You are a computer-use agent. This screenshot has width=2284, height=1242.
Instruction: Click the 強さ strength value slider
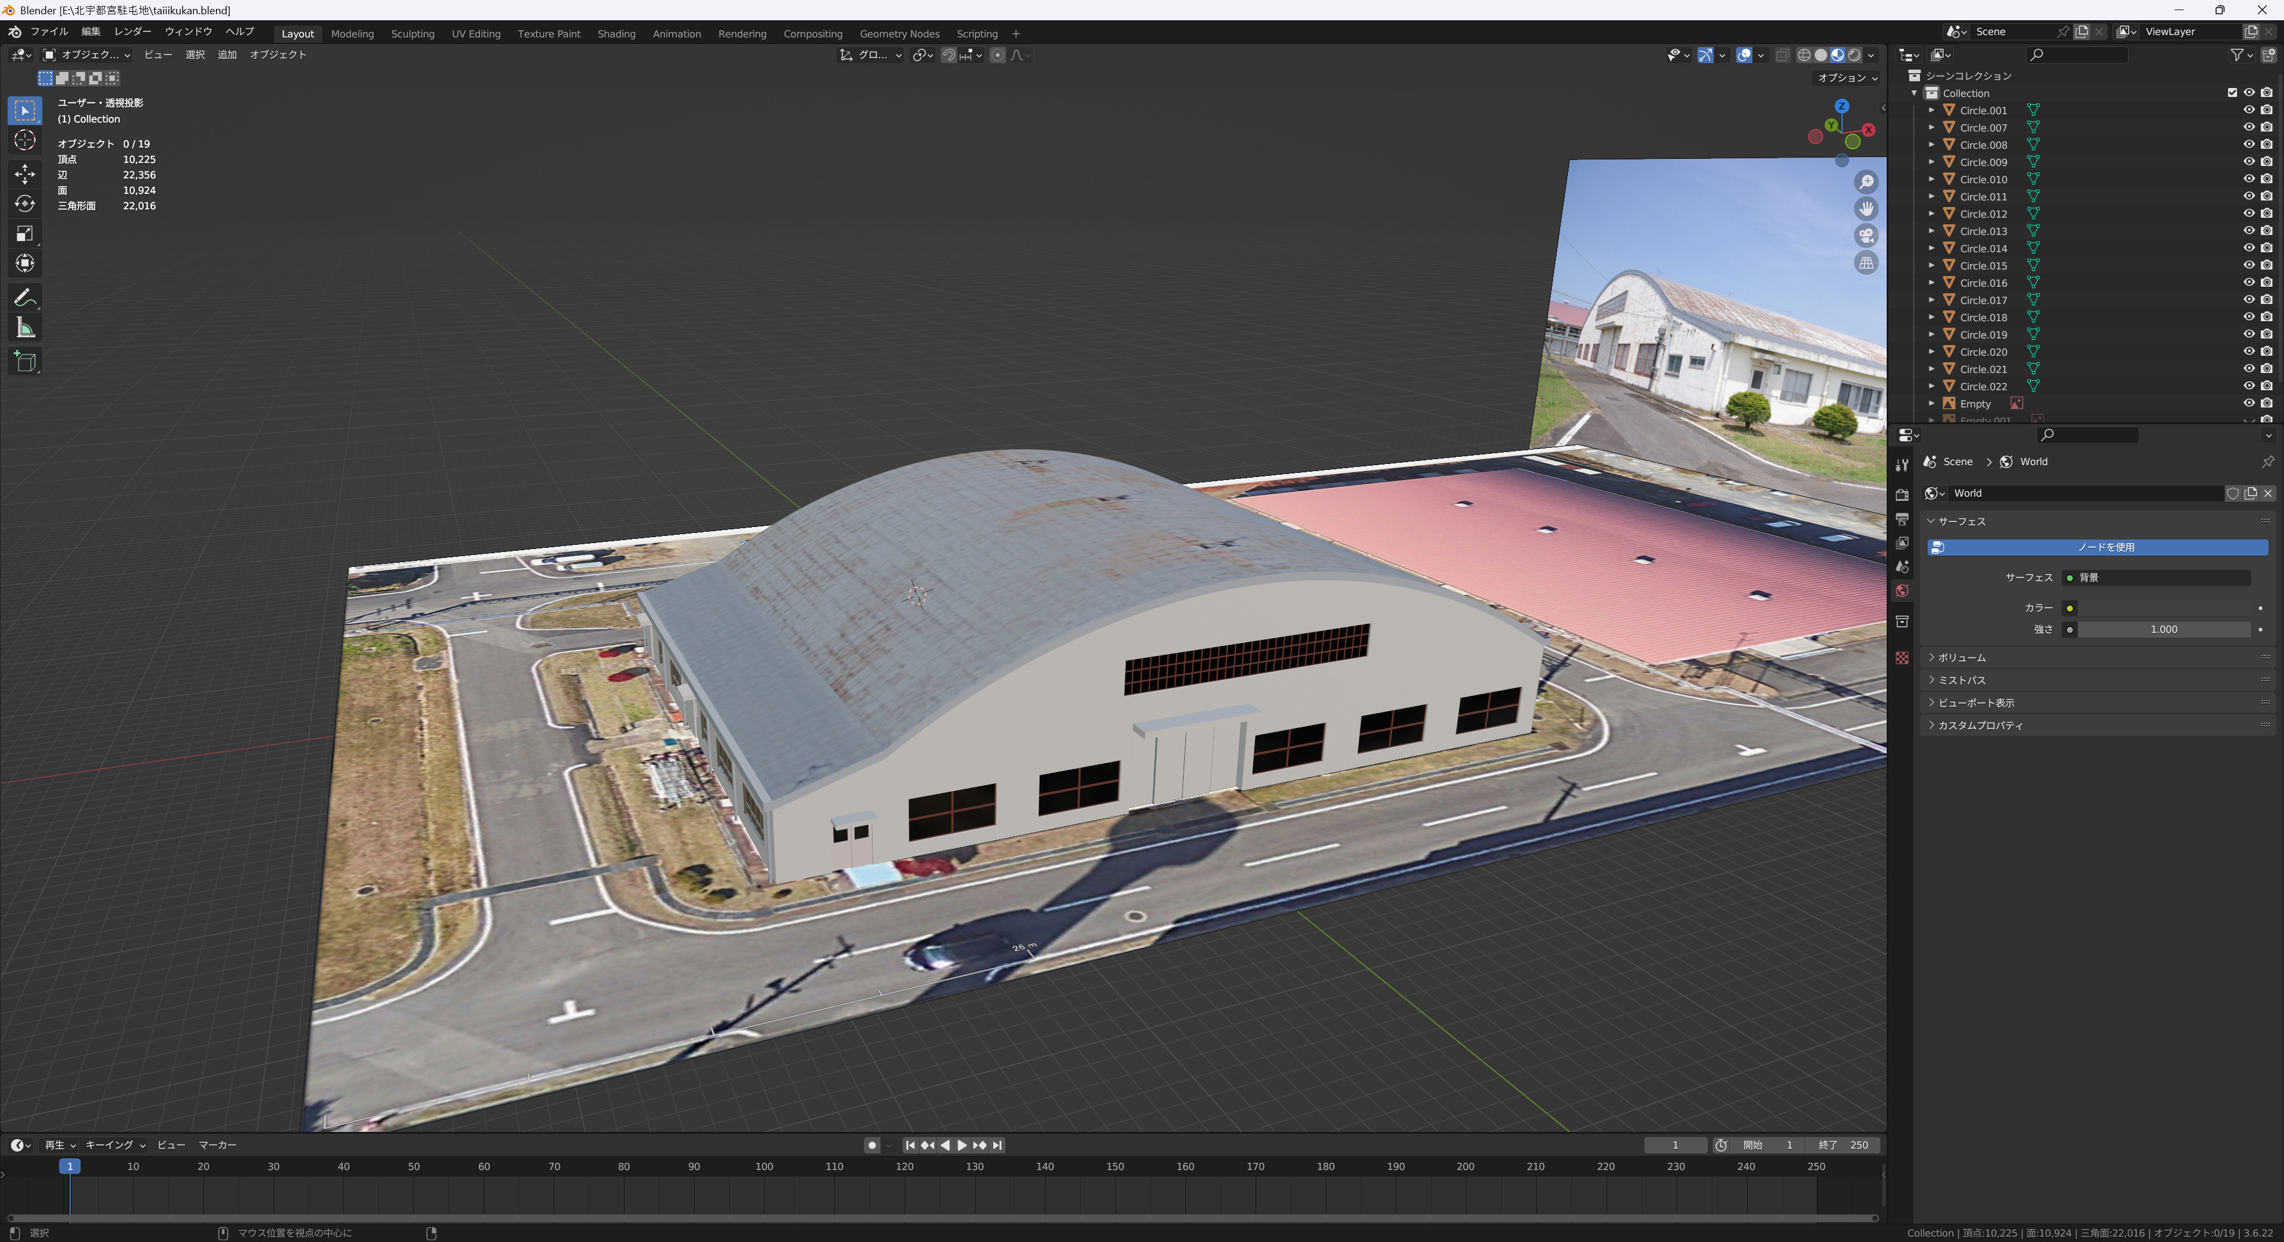pos(2163,629)
